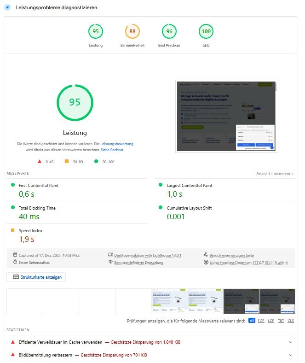Click the Strukturkarte anzeigen button
The image size is (305, 363).
[36, 277]
